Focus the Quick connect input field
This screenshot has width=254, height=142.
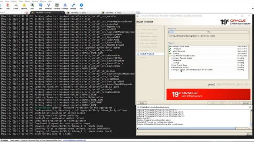(x=11, y=12)
